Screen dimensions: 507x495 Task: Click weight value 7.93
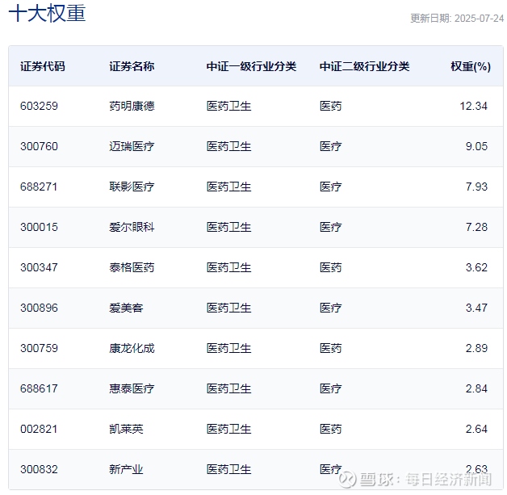476,187
